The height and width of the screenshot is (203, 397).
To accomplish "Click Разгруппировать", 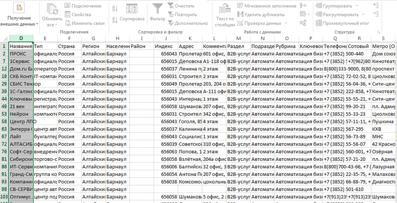I will coord(337,15).
